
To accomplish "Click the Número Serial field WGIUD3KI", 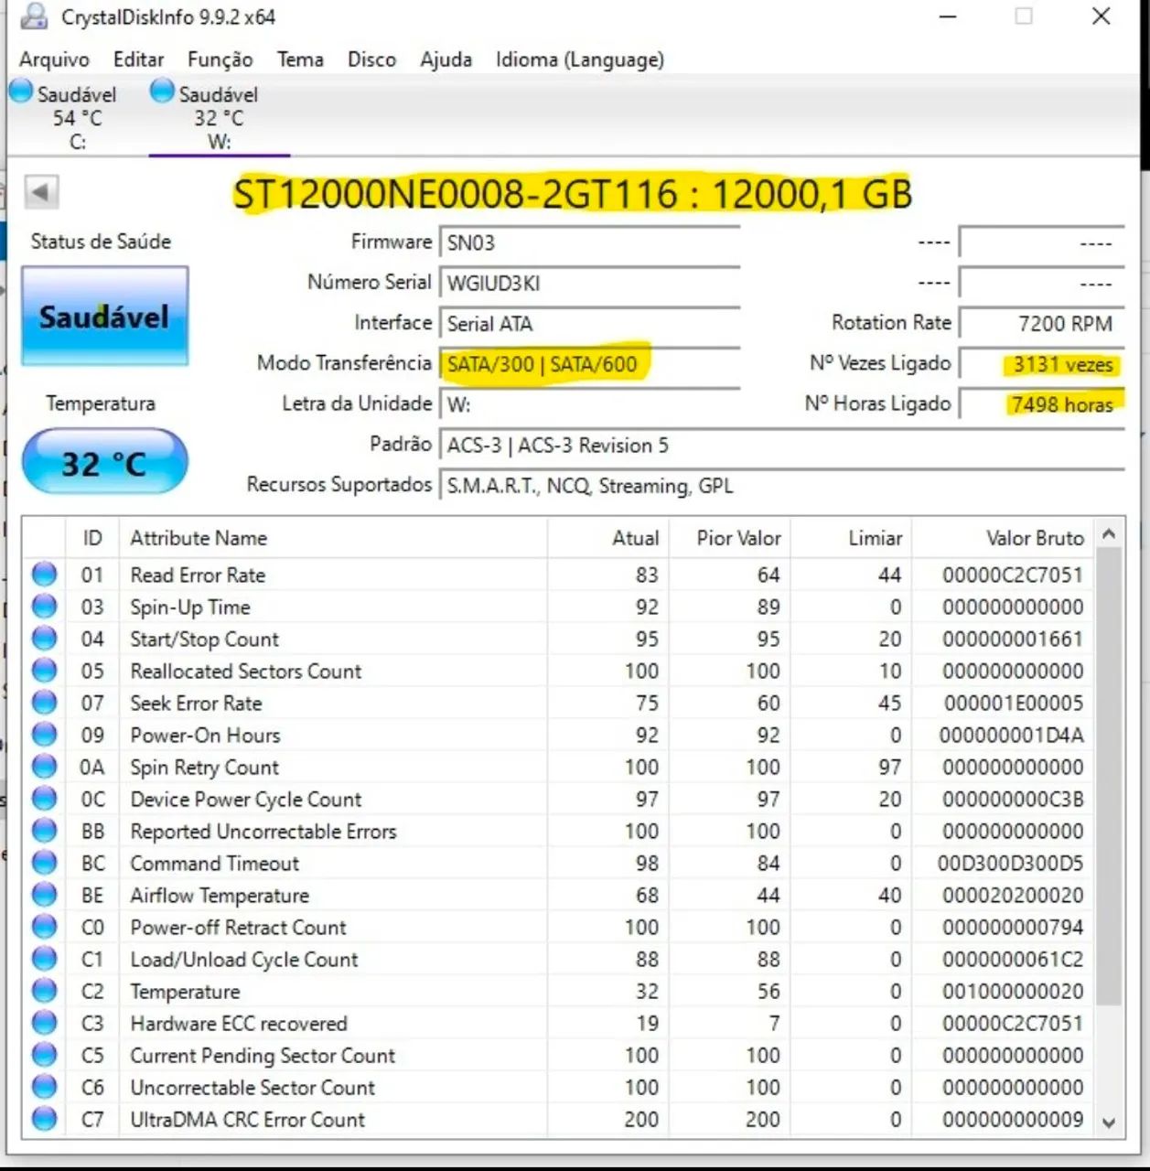I will point(589,283).
